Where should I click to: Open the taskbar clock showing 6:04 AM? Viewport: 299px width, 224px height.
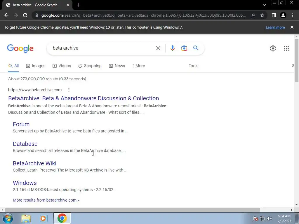tap(284, 218)
